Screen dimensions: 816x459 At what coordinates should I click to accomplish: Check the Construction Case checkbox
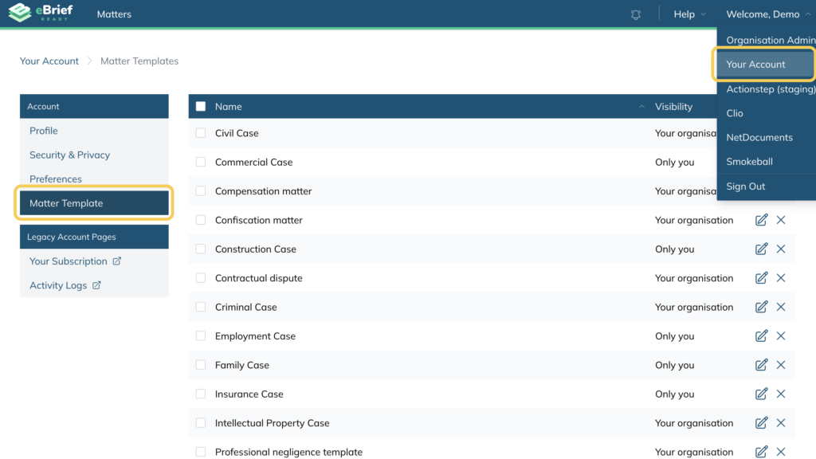(x=201, y=249)
